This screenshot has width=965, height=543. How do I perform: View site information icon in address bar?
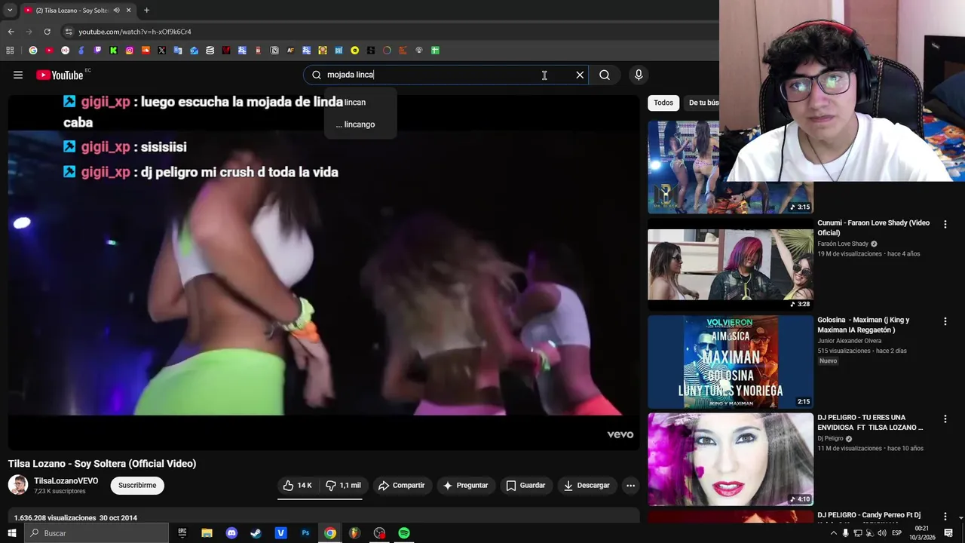coord(69,32)
